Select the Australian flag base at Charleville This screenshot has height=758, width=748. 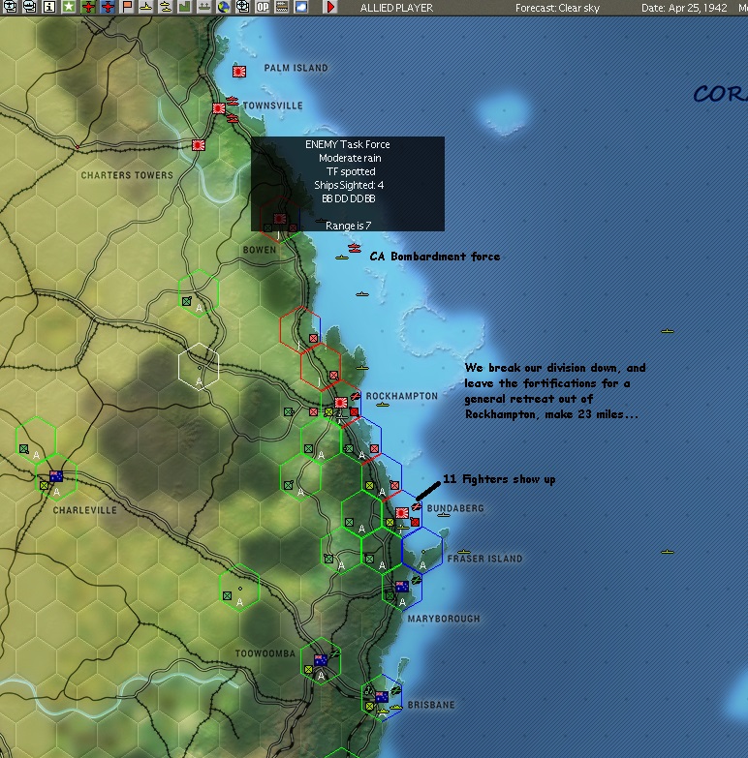coord(56,476)
